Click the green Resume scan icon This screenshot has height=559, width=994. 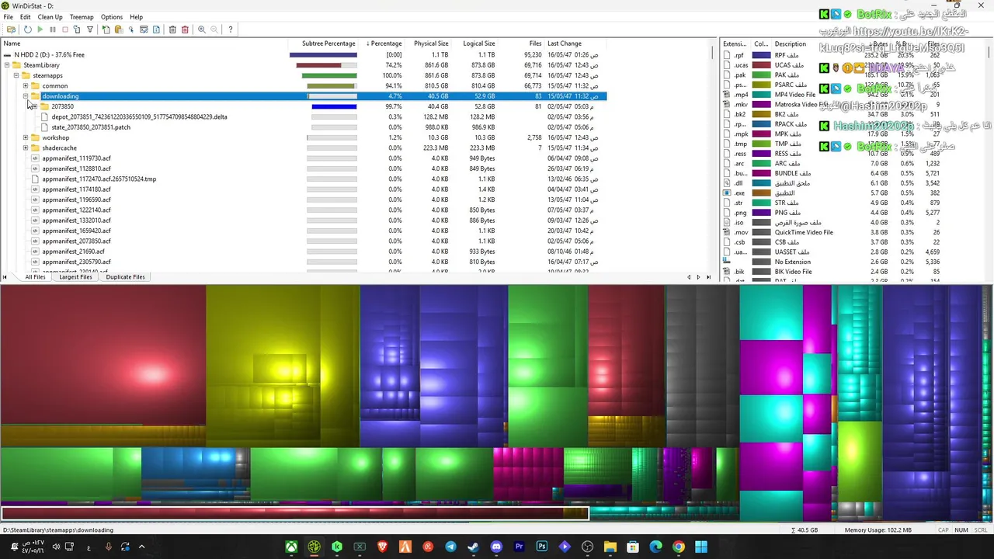(x=40, y=30)
